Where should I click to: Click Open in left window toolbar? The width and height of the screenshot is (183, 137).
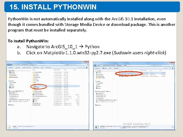tap(18, 67)
